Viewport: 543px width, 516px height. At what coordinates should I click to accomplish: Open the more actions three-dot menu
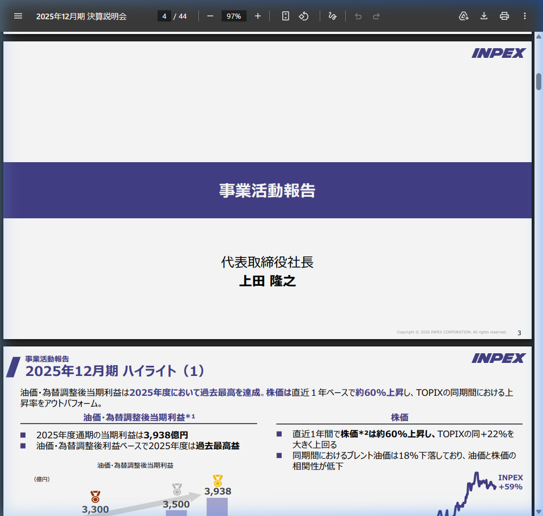click(x=525, y=16)
